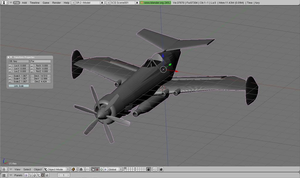The height and width of the screenshot is (178, 300).
Task: Switch to Shading context sphere icon
Action: click(35, 175)
